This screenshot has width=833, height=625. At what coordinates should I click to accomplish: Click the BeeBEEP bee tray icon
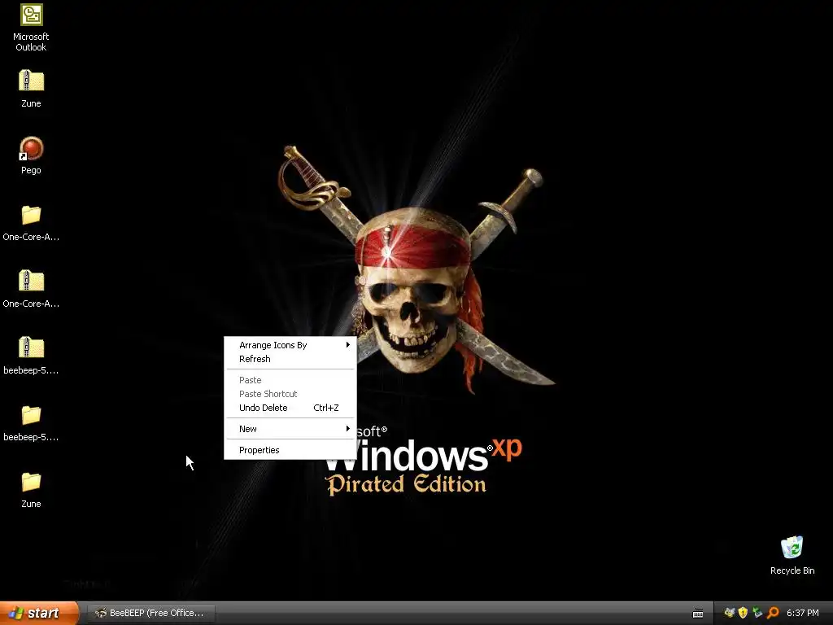click(x=730, y=613)
